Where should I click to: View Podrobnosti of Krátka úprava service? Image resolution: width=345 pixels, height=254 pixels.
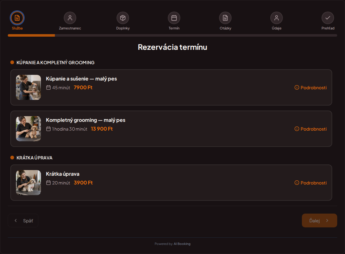pyautogui.click(x=311, y=183)
